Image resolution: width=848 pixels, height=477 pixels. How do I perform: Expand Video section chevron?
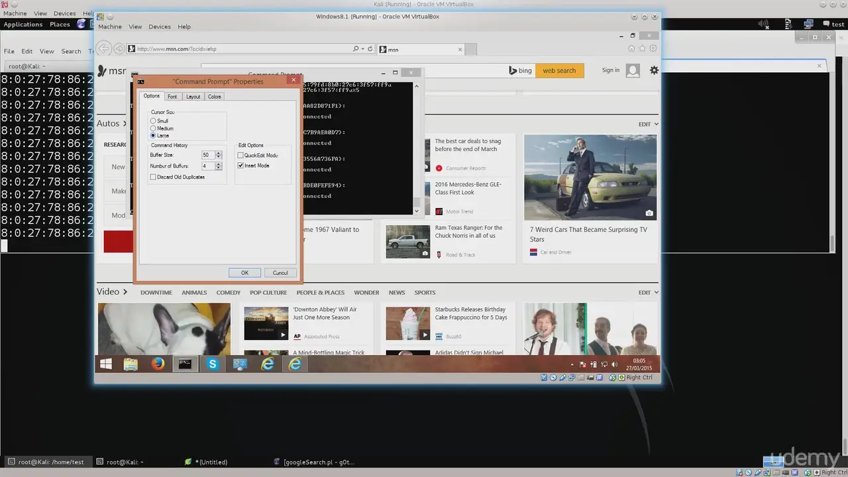tap(125, 291)
